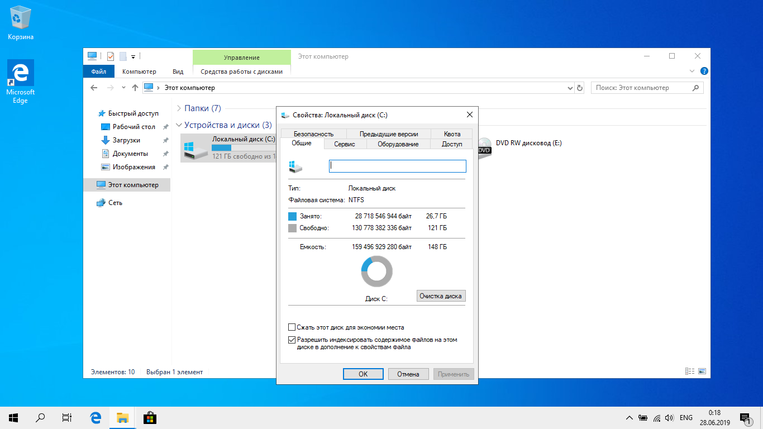
Task: Open the Сервис tab in properties
Action: pos(345,144)
